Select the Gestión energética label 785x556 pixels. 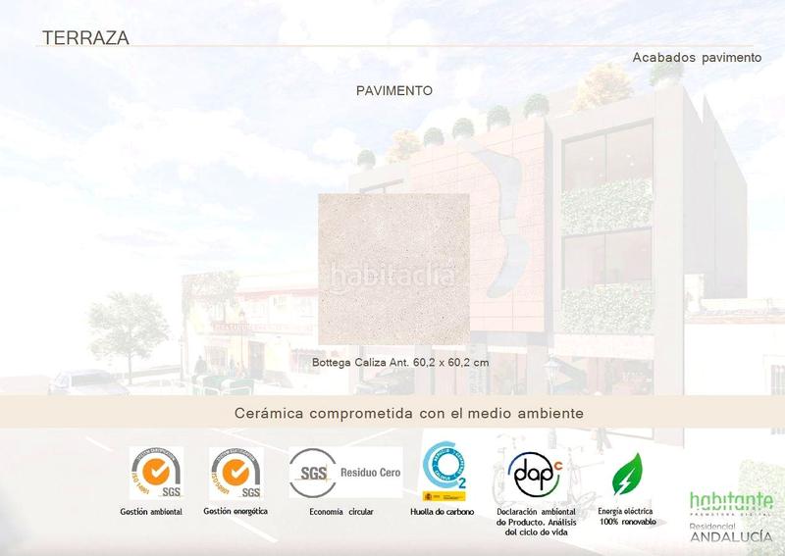click(235, 512)
